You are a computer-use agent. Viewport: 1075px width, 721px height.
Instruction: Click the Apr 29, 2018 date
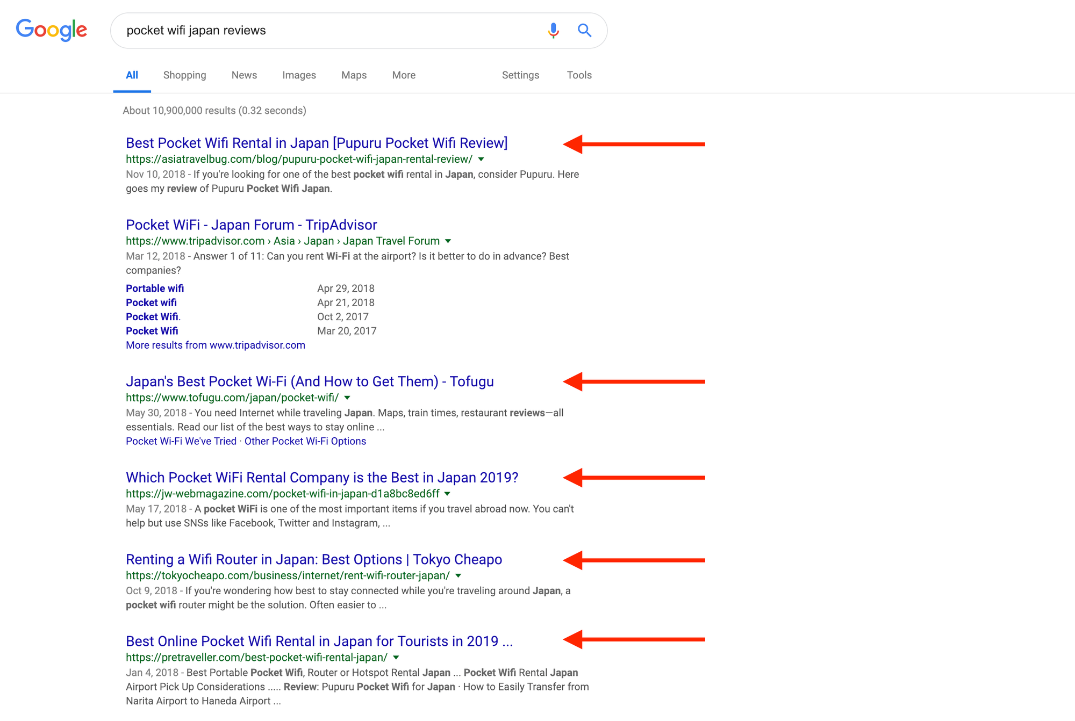pos(346,289)
